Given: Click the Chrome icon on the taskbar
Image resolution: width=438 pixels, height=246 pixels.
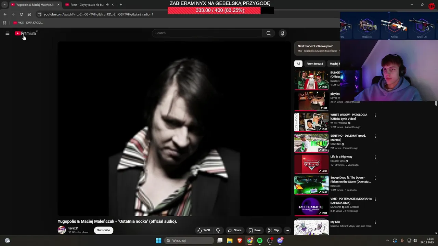Looking at the screenshot, I should coord(250,241).
